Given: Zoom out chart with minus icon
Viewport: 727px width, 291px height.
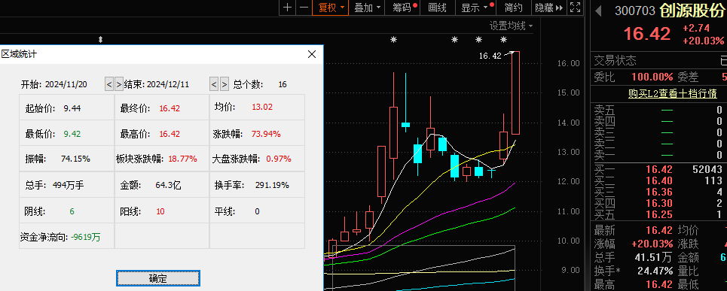Looking at the screenshot, I should tap(304, 8).
